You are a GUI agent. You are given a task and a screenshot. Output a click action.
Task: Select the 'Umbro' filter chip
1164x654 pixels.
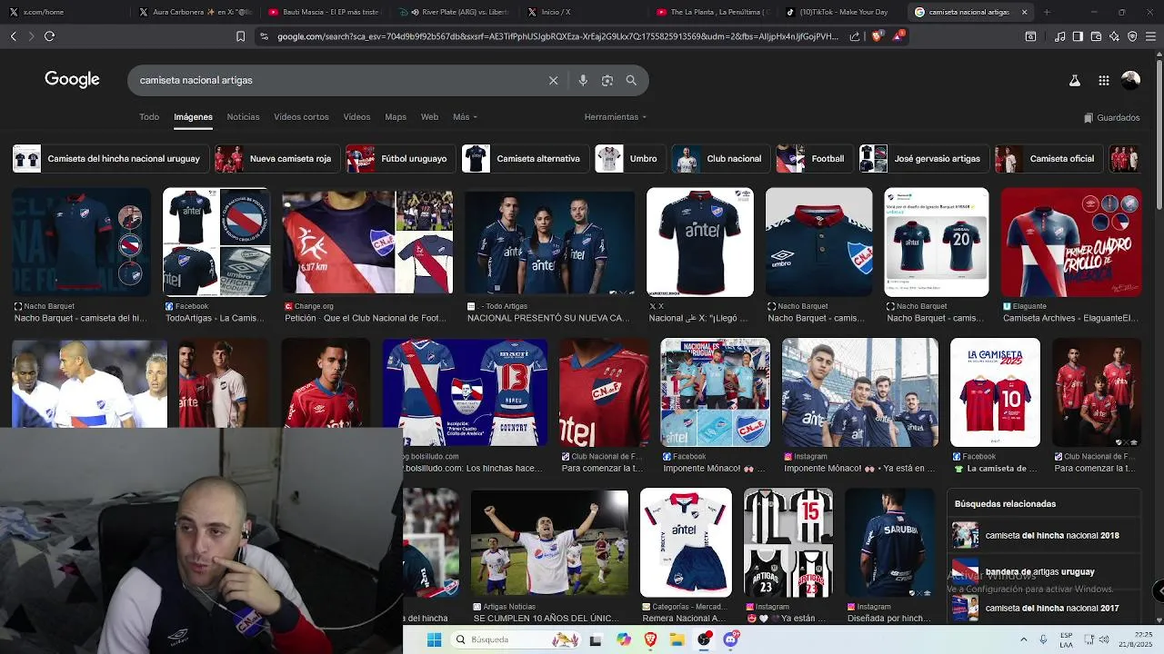click(630, 158)
